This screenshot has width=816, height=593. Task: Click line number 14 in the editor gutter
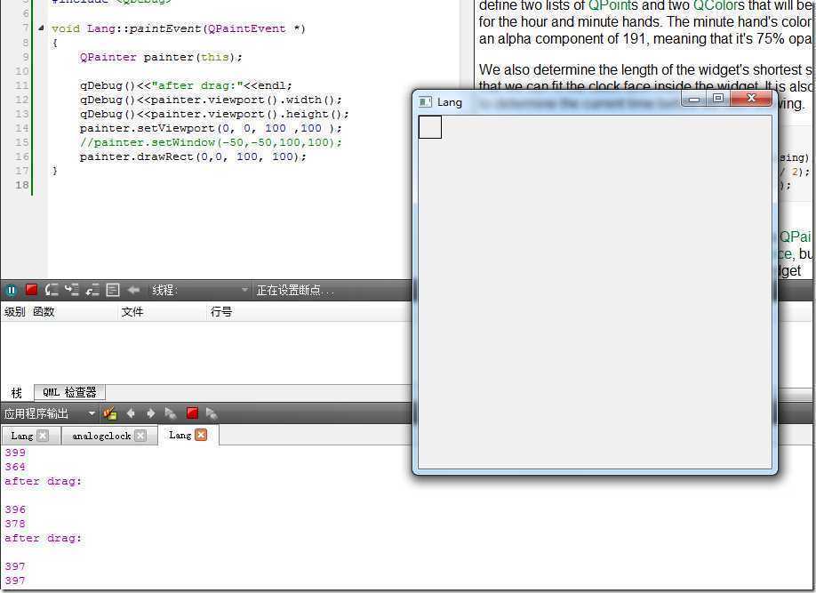[22, 128]
